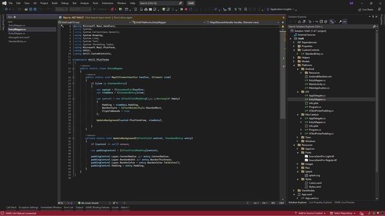The image size is (385, 216).
Task: Open the Debug menu
Action: tap(65, 3)
